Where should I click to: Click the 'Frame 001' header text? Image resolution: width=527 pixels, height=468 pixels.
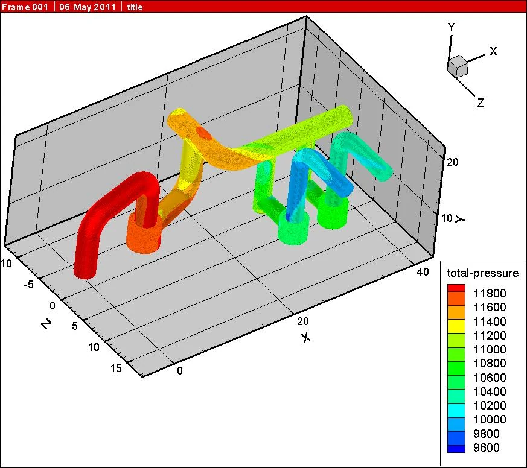tap(25, 7)
